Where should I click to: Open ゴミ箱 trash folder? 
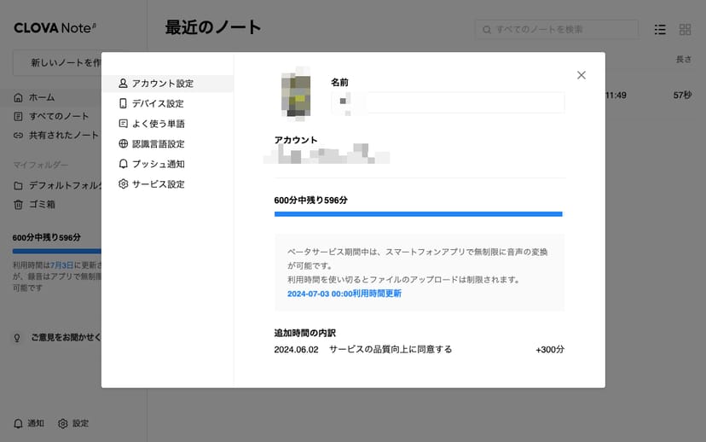[x=41, y=205]
